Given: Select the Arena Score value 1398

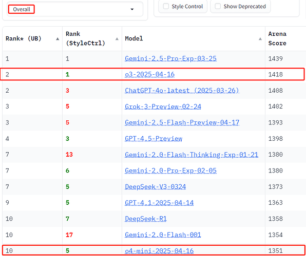Looking at the screenshot, I should point(275,139).
